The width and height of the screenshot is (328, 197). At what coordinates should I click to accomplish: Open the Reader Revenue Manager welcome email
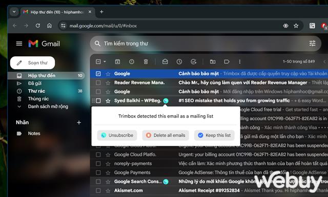243,83
